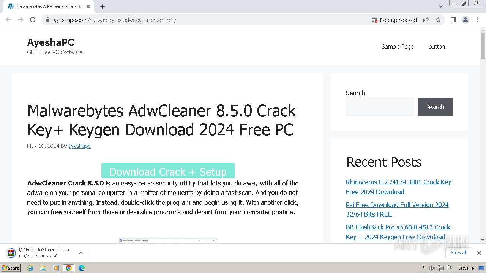Open the tab search dropdown
This screenshot has width=486, height=273.
point(440,6)
